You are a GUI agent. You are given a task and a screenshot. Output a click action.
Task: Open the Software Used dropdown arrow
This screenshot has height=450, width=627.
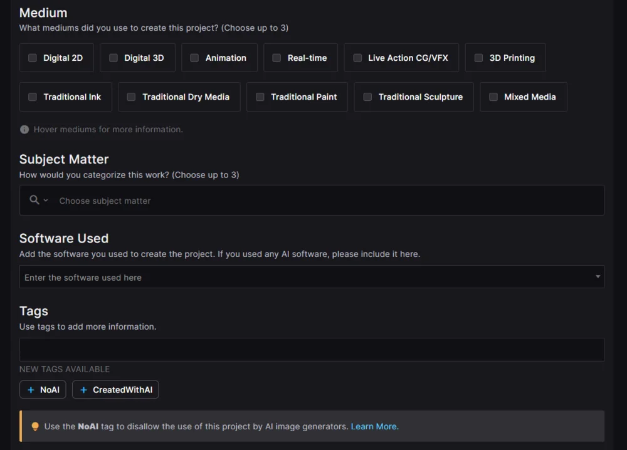click(x=598, y=276)
